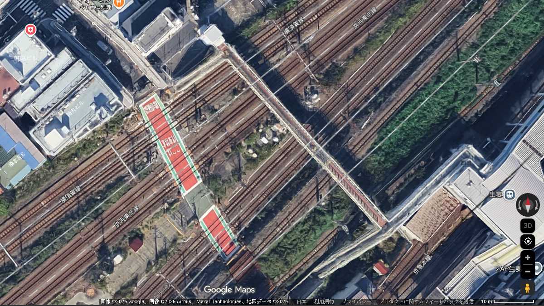544x306 pixels.
Task: Toggle the 10 m scale bar units
Action: point(507,301)
